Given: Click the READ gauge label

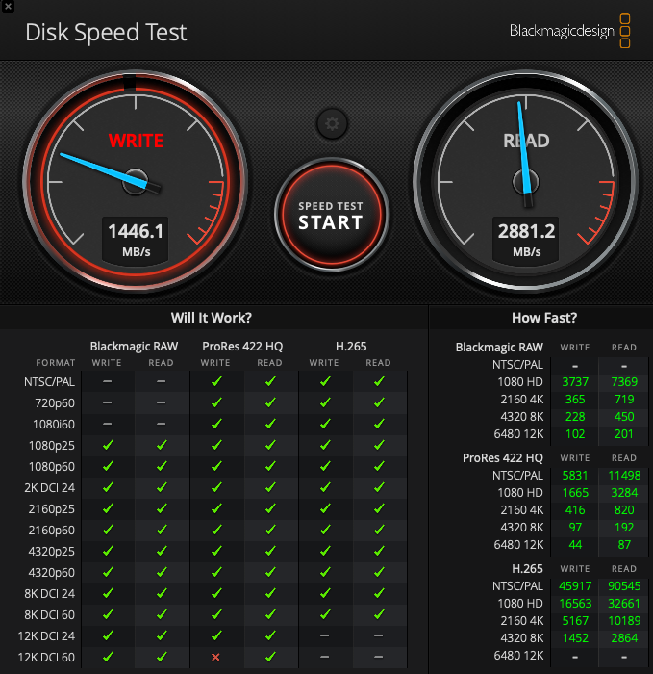Looking at the screenshot, I should pyautogui.click(x=526, y=141).
